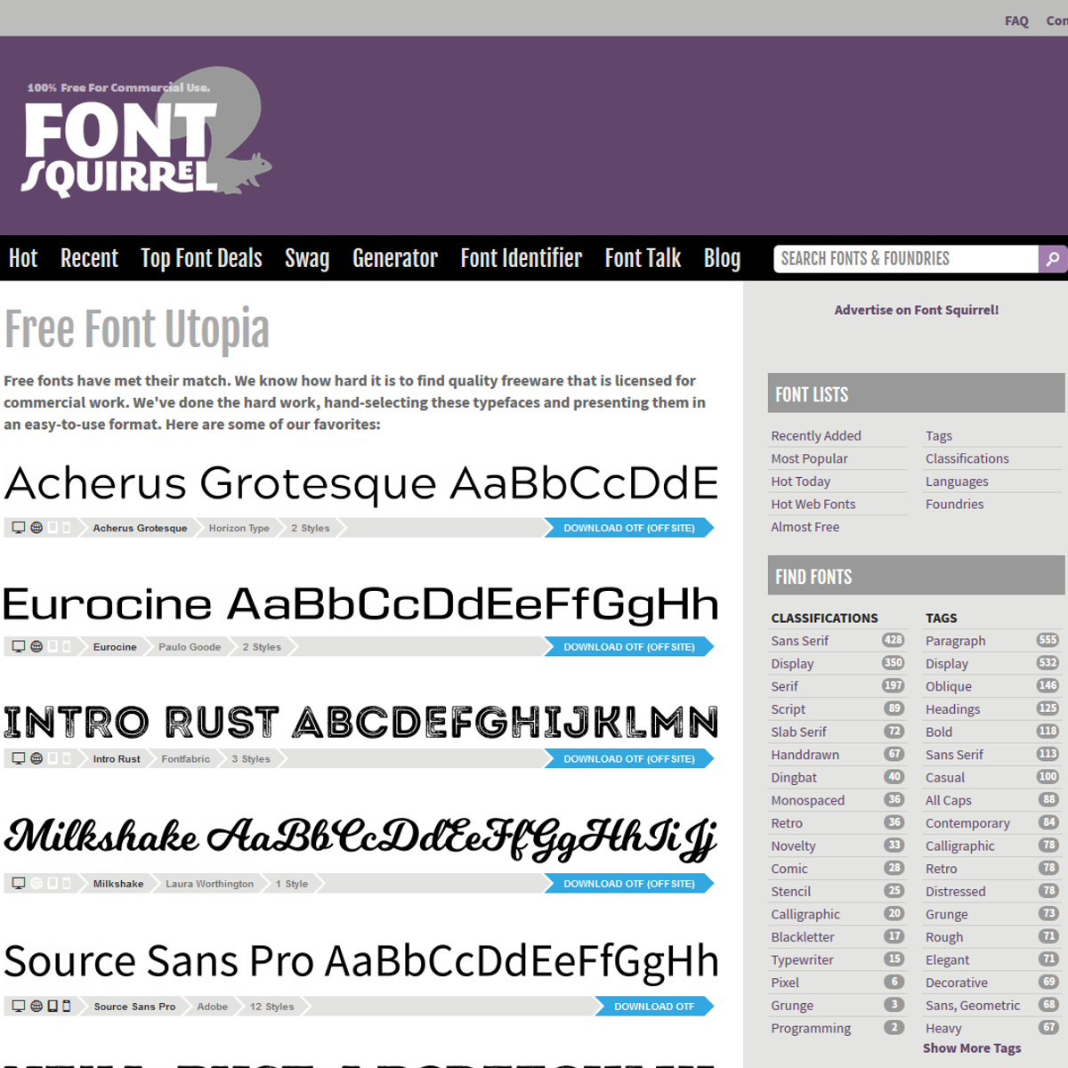Open the Recent menu item
Viewport: 1068px width, 1068px height.
pos(89,258)
